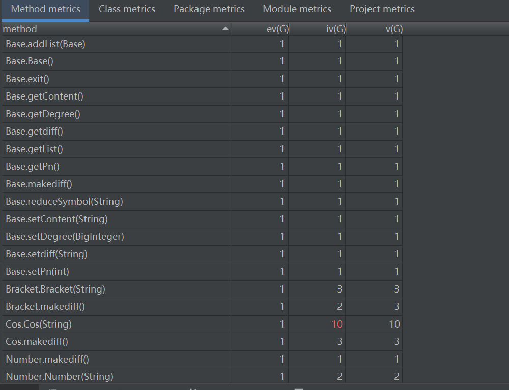Select the Base.reduceSymbol(String) row

tap(64, 202)
